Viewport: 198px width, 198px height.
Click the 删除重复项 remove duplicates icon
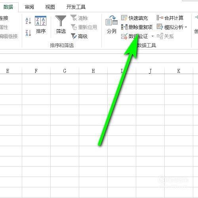124,27
